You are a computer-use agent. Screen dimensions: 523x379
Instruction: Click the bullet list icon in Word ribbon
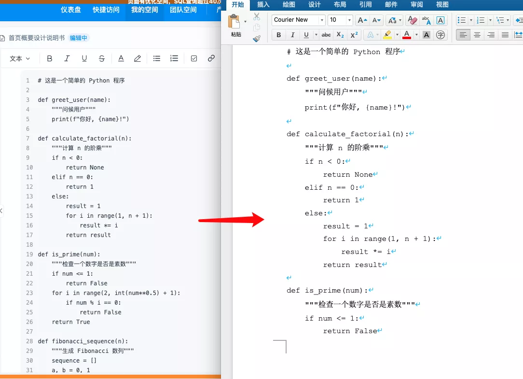coord(462,20)
